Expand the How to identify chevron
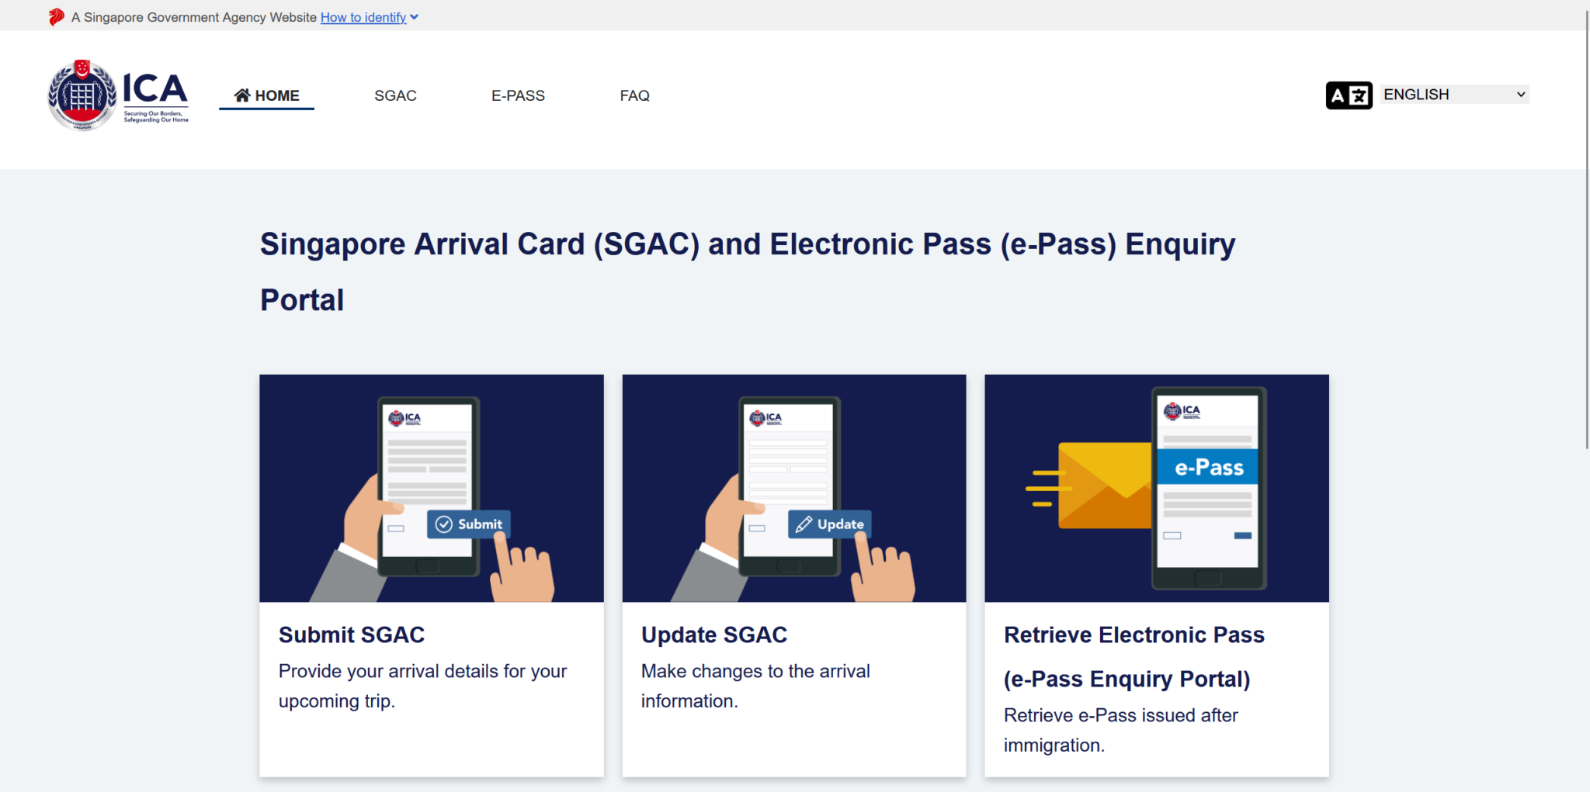Viewport: 1590px width, 792px height. (415, 17)
